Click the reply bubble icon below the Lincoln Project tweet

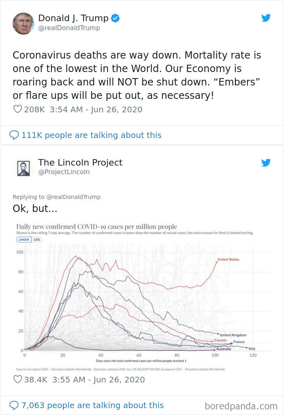[13, 405]
